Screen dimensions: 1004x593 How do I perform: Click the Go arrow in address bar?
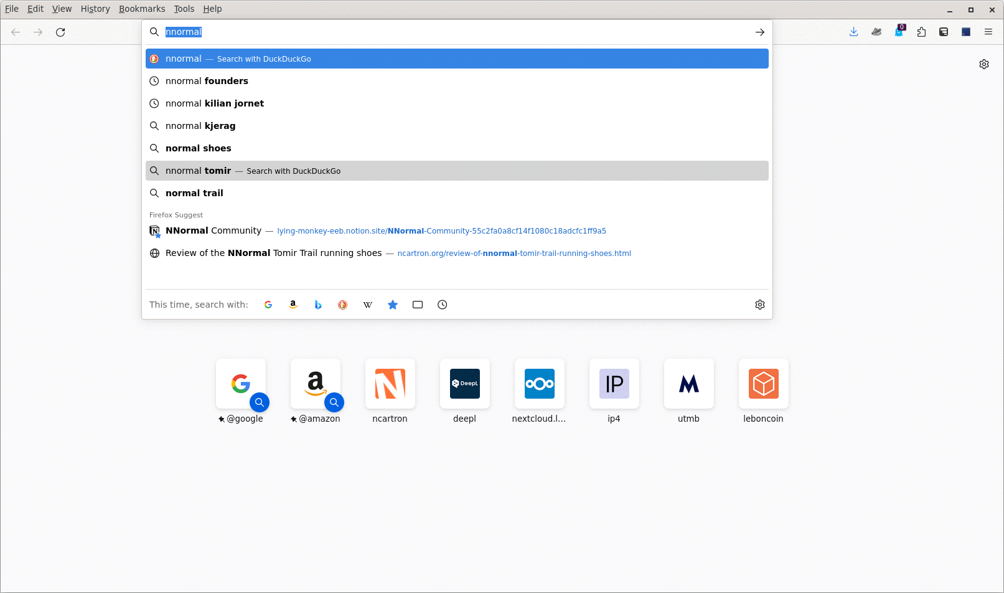coord(759,32)
